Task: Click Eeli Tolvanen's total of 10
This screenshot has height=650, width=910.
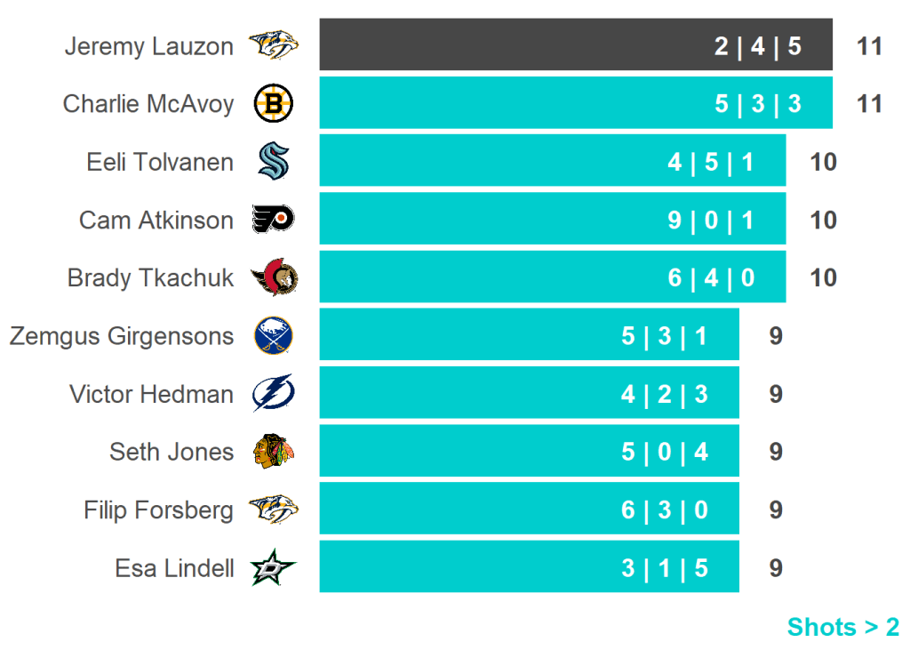Action: coord(824,162)
